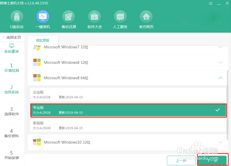This screenshot has width=231, height=166.
Task: Choose the 专业版 4.20GB edition
Action: tap(128, 110)
